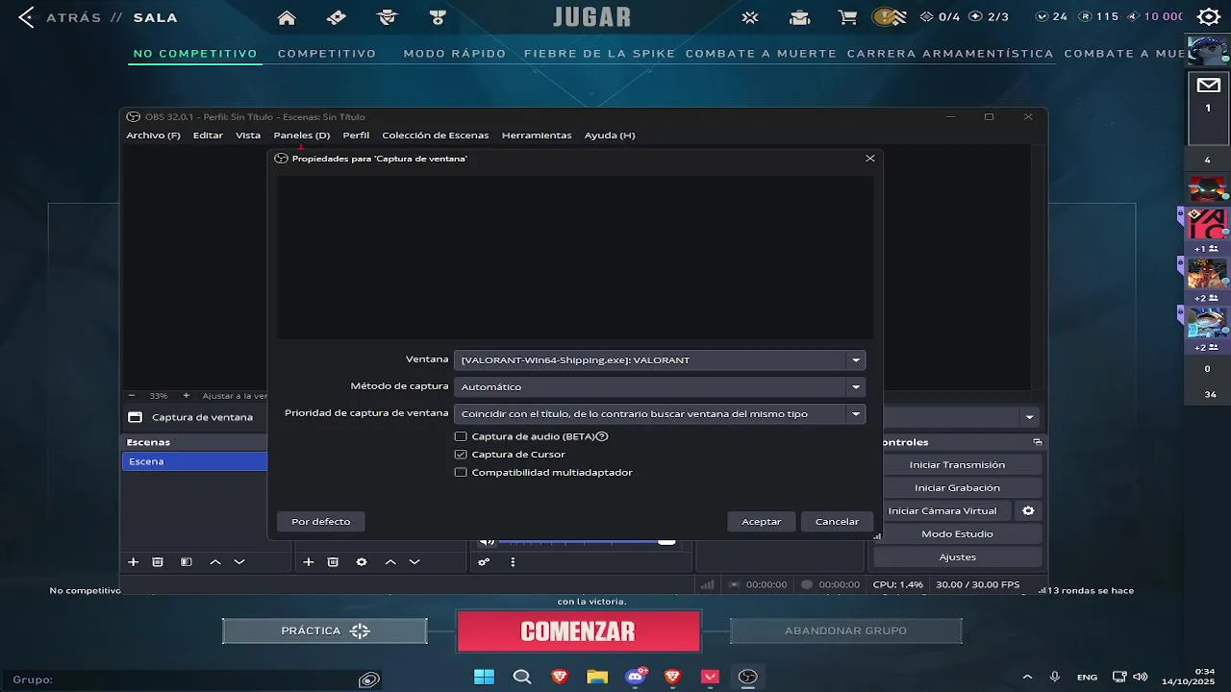Zoom out the OBS preview with the minus icon
Viewport: 1231px width, 692px height.
pyautogui.click(x=132, y=395)
